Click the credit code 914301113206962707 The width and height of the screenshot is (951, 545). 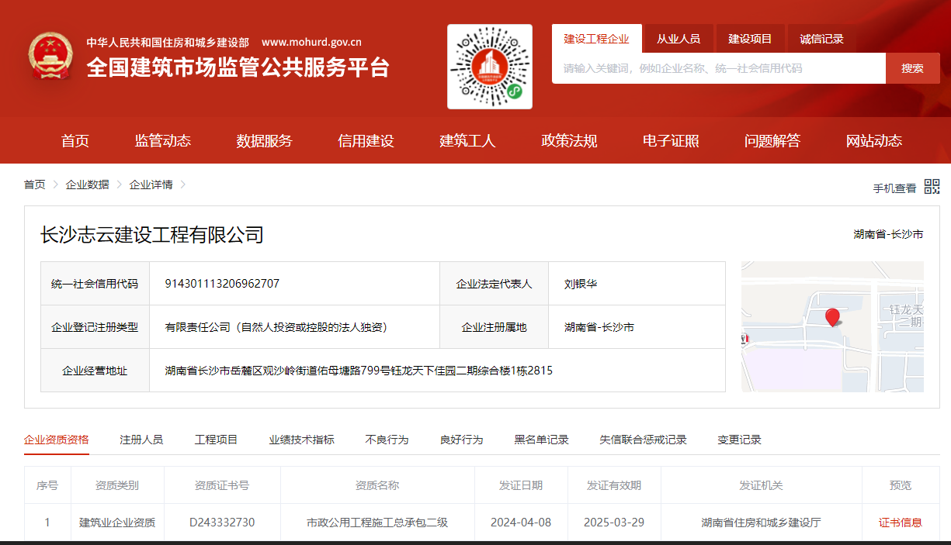(222, 284)
